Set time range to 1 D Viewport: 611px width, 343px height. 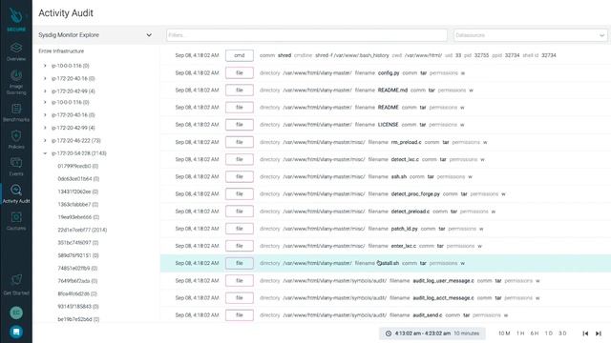point(549,333)
